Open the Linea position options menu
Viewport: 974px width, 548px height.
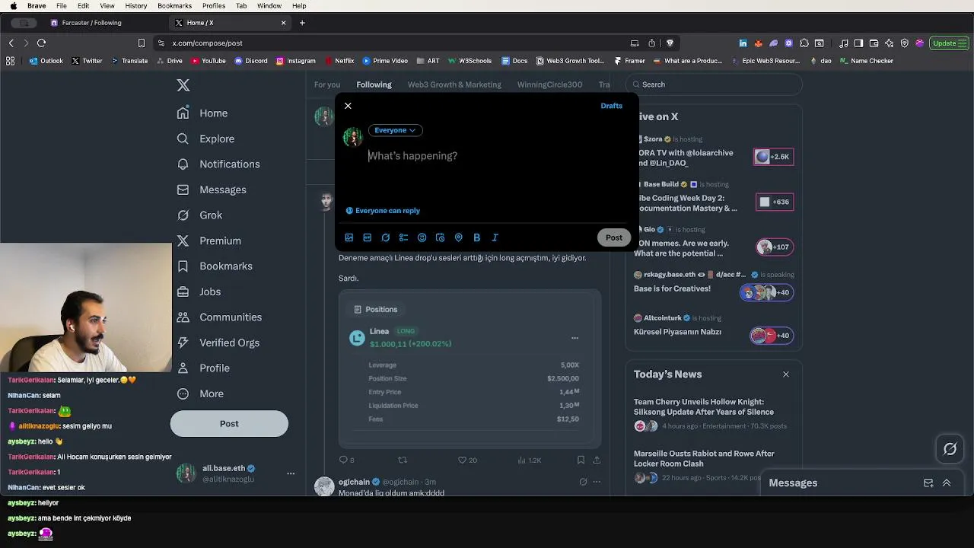tap(575, 338)
